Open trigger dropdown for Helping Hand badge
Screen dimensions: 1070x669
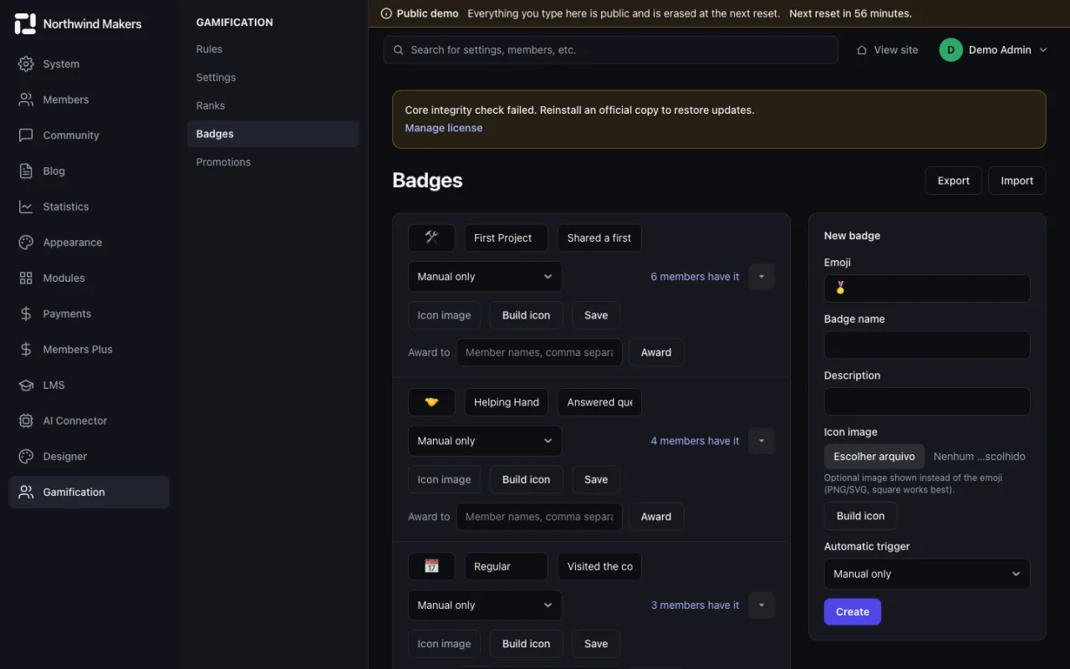(x=485, y=441)
